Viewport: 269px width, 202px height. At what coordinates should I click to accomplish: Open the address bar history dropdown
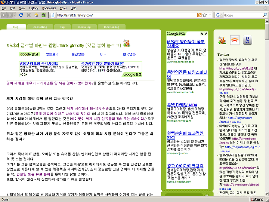pos(210,15)
